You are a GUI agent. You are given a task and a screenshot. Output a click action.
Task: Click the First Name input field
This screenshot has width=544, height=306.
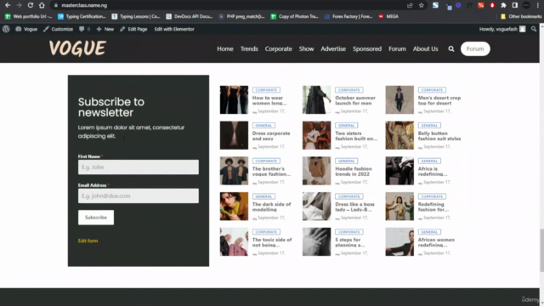(x=139, y=167)
